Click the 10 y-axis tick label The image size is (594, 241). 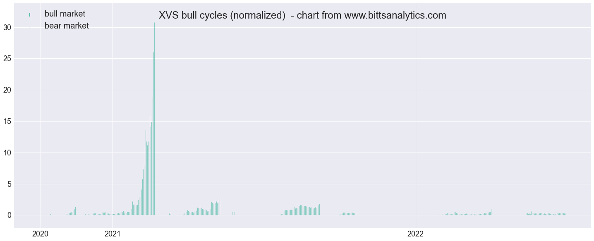click(x=7, y=153)
